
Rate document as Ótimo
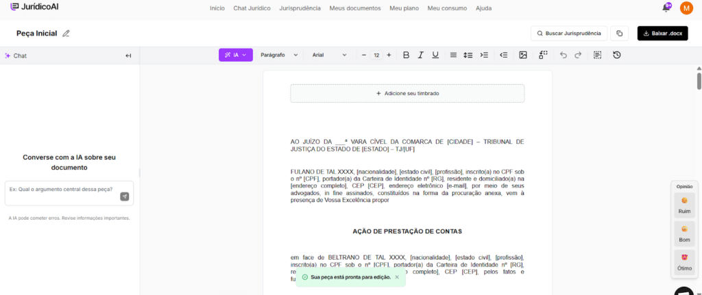(x=684, y=263)
